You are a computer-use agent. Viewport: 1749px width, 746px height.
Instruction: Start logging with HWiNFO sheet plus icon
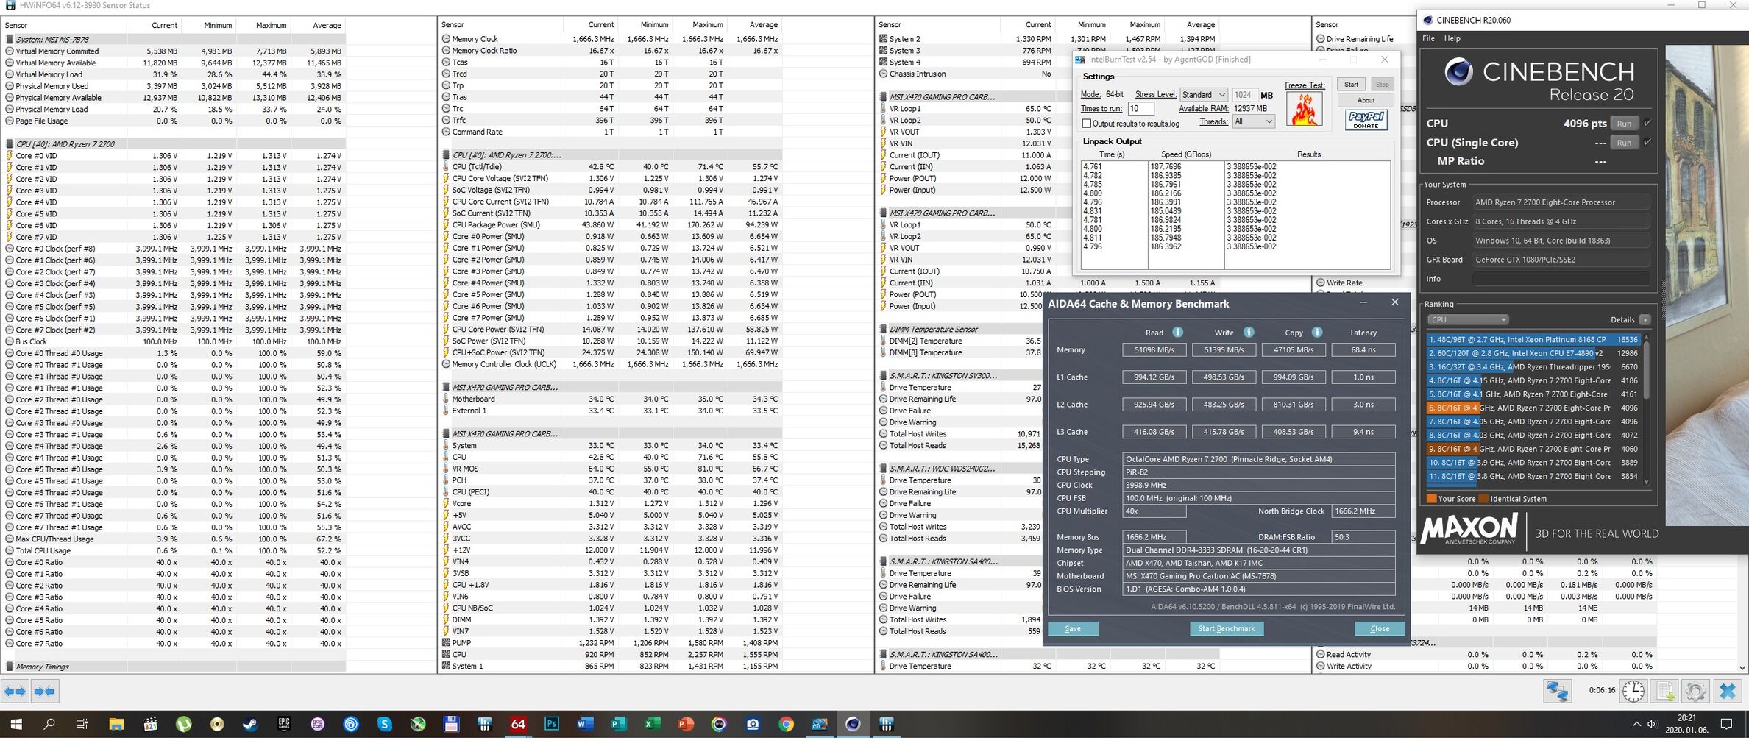click(x=1664, y=692)
